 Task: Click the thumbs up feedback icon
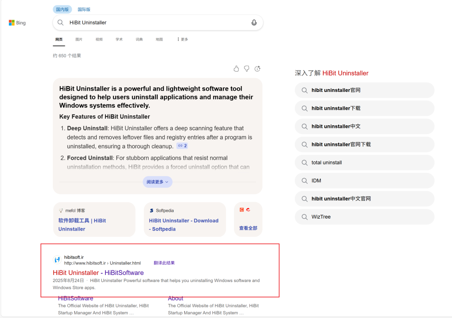[x=236, y=69]
